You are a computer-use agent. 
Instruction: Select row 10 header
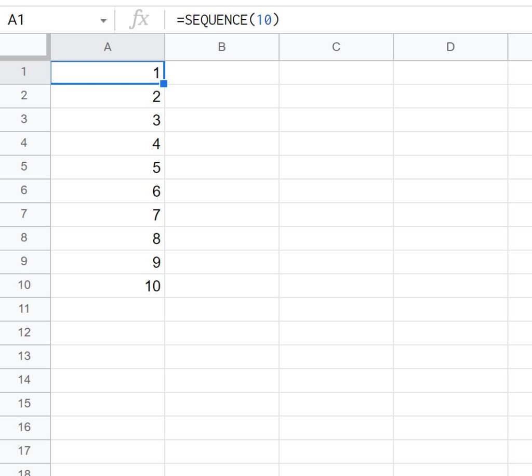click(x=25, y=286)
